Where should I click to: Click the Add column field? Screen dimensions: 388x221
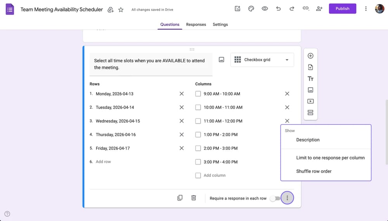point(215,176)
